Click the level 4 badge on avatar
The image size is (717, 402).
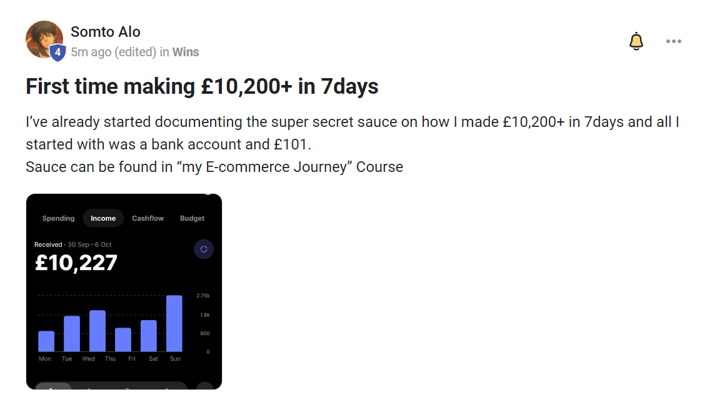click(58, 53)
